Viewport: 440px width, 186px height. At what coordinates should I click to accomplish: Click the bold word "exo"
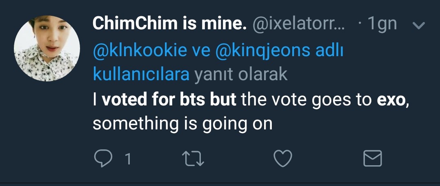tap(391, 99)
